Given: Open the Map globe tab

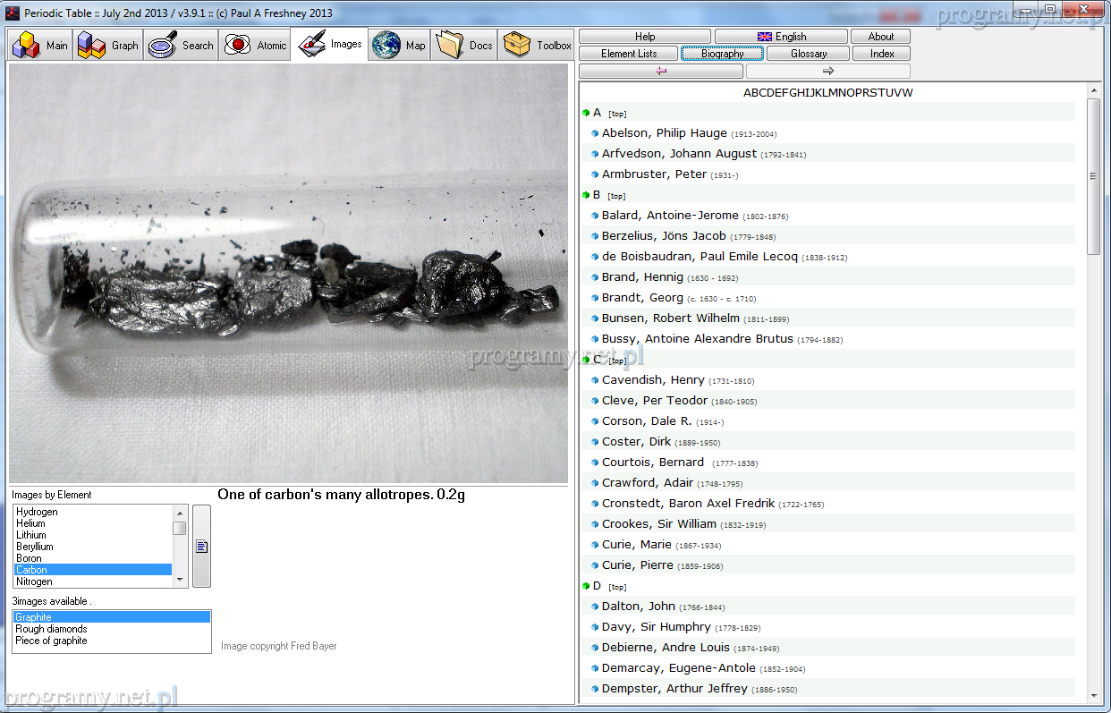Looking at the screenshot, I should click(400, 46).
